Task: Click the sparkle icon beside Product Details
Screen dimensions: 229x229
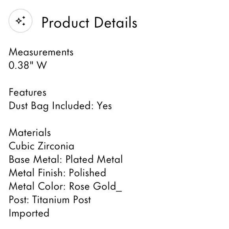Action: pos(21,21)
